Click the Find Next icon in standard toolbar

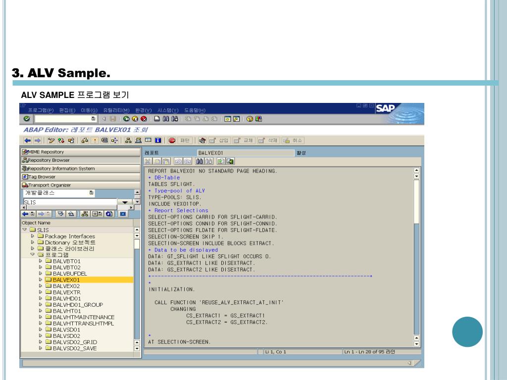point(175,119)
